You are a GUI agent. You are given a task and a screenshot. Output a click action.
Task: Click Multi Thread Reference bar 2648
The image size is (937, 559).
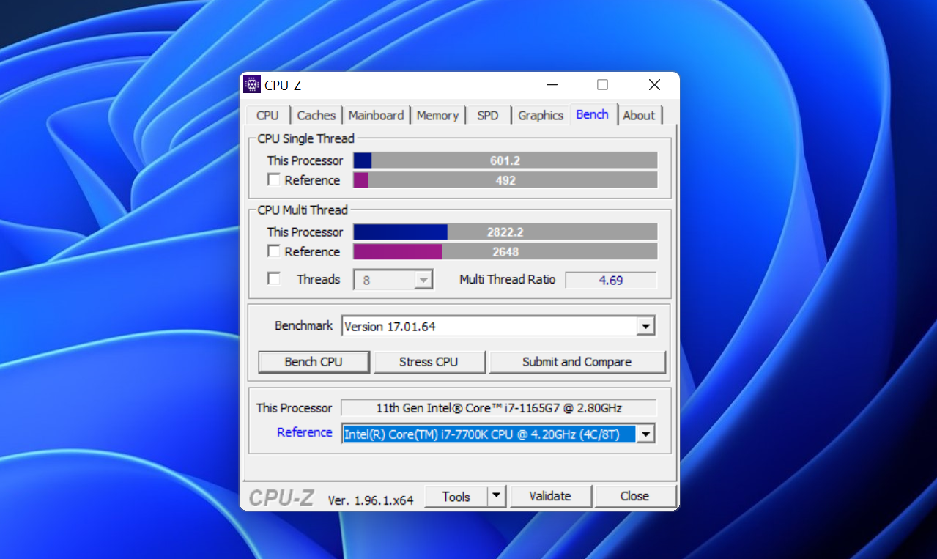point(505,252)
